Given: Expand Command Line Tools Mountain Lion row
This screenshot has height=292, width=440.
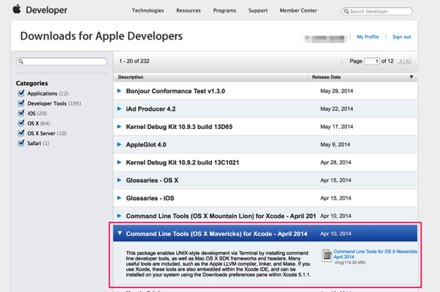Looking at the screenshot, I should [120, 216].
